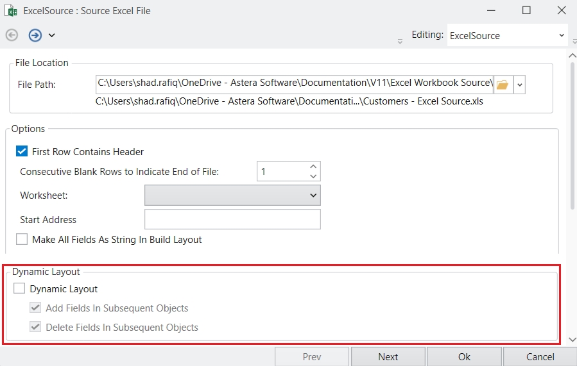Expand navigation history dropdown beside forward arrow
The height and width of the screenshot is (366, 577).
point(52,35)
